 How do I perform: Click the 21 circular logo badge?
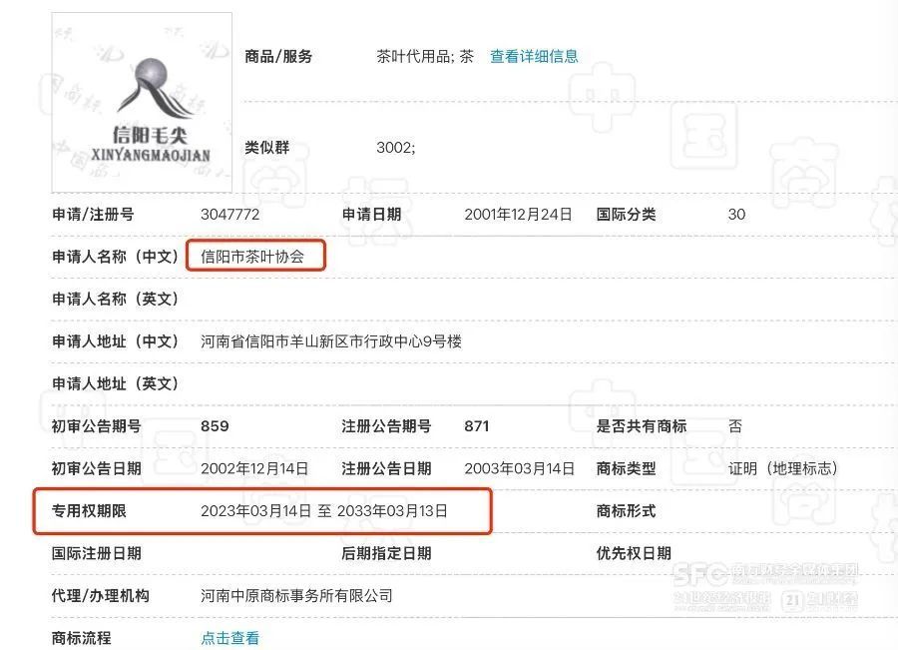pyautogui.click(x=792, y=600)
